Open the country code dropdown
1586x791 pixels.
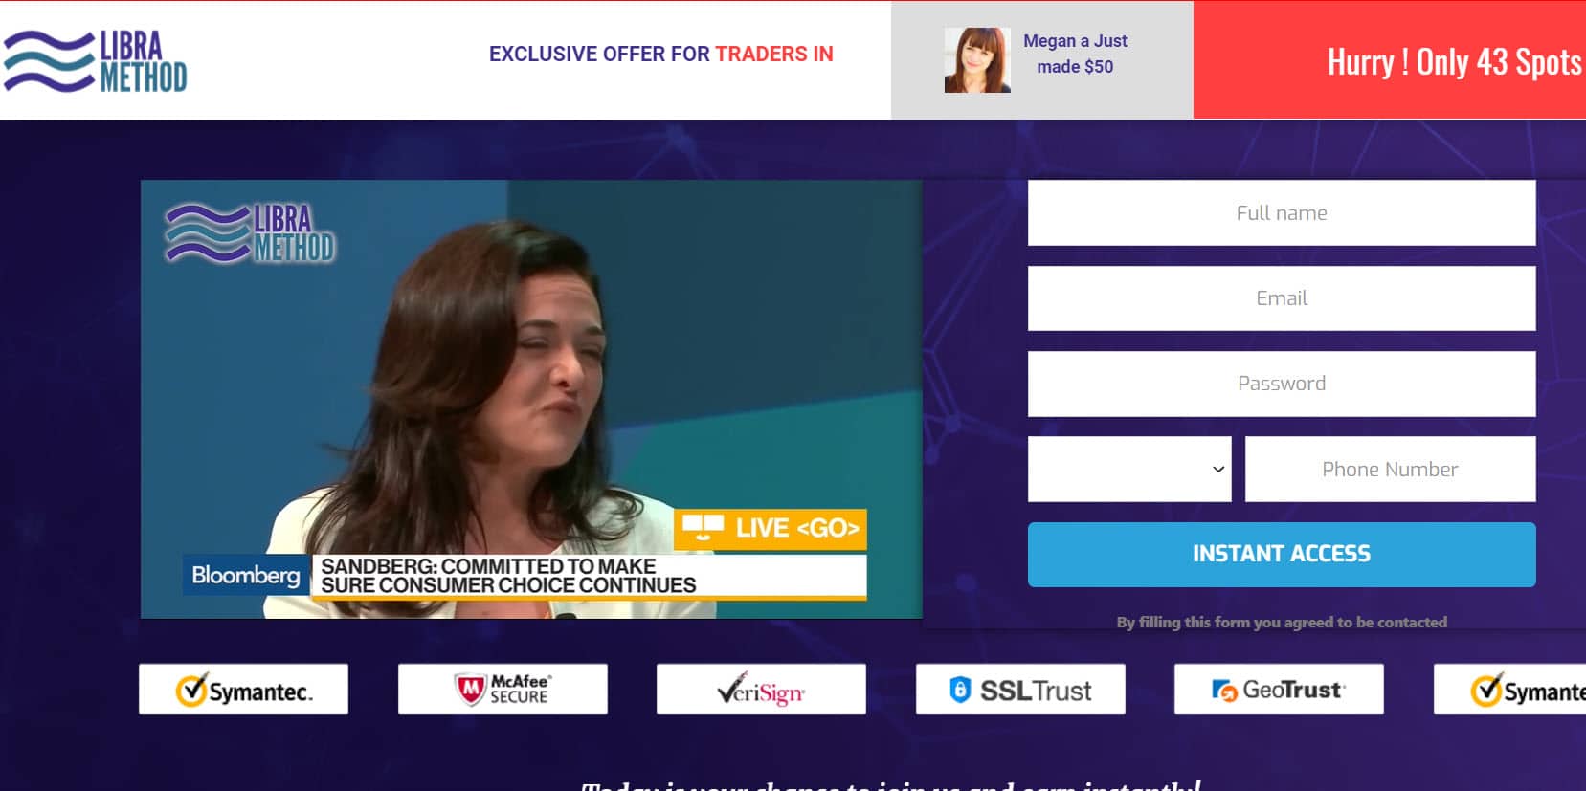click(1129, 469)
